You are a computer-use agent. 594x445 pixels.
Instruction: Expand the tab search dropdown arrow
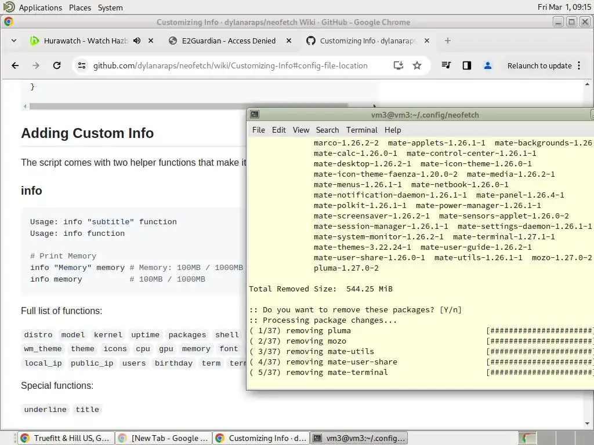[x=14, y=41]
